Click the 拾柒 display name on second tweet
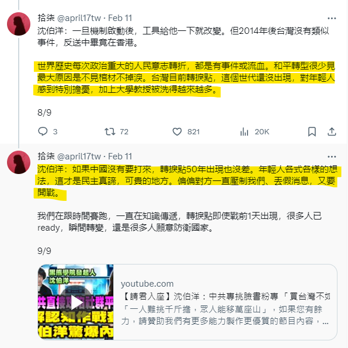This screenshot has width=348, height=348. point(46,156)
